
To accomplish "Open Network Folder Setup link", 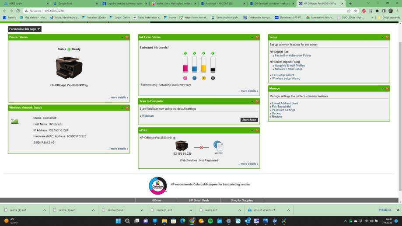I will (x=288, y=69).
